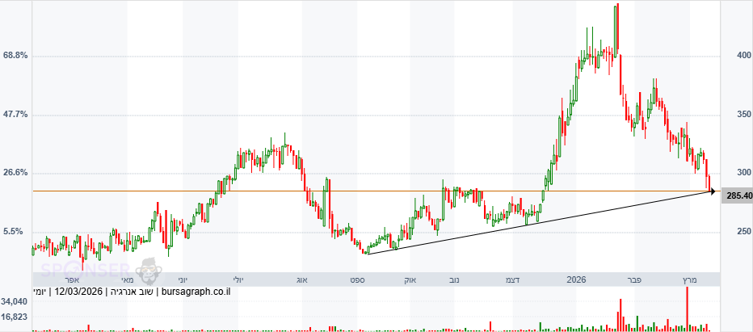The width and height of the screenshot is (753, 332).
Task: Click the 47.7% percentage axis label
Action: pos(15,115)
